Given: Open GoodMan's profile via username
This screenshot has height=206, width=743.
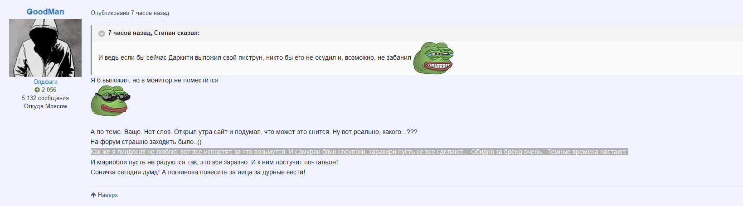Looking at the screenshot, I should (x=45, y=12).
